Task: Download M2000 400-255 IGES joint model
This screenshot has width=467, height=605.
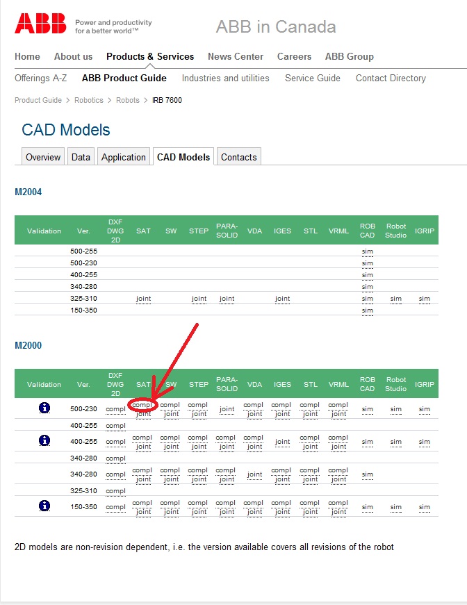Action: [283, 442]
